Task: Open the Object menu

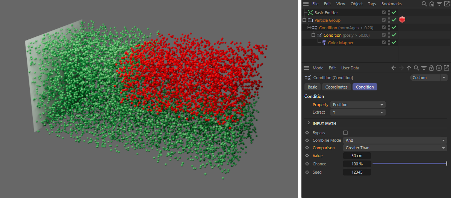Action: [x=357, y=4]
